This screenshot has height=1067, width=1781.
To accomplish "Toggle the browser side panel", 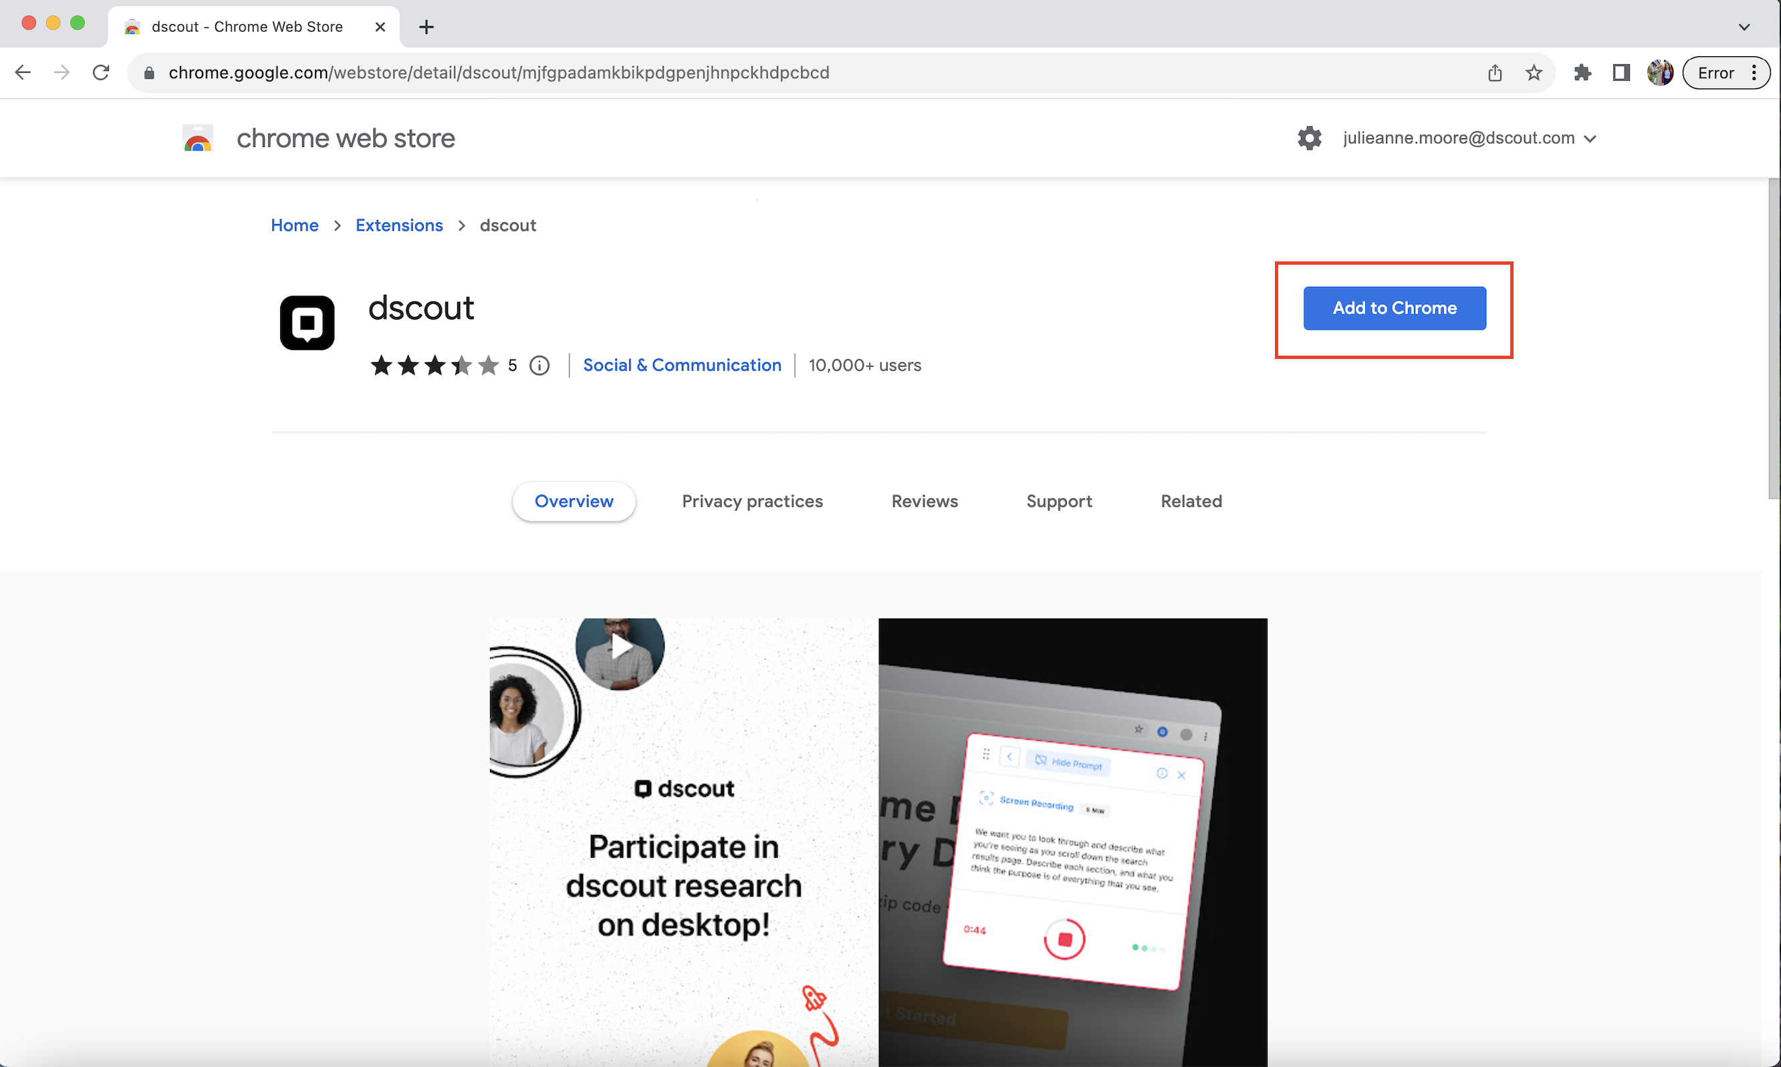I will (1621, 73).
